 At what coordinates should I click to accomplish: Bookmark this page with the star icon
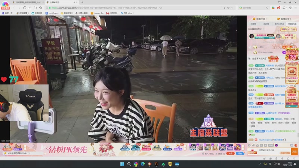(41, 8)
